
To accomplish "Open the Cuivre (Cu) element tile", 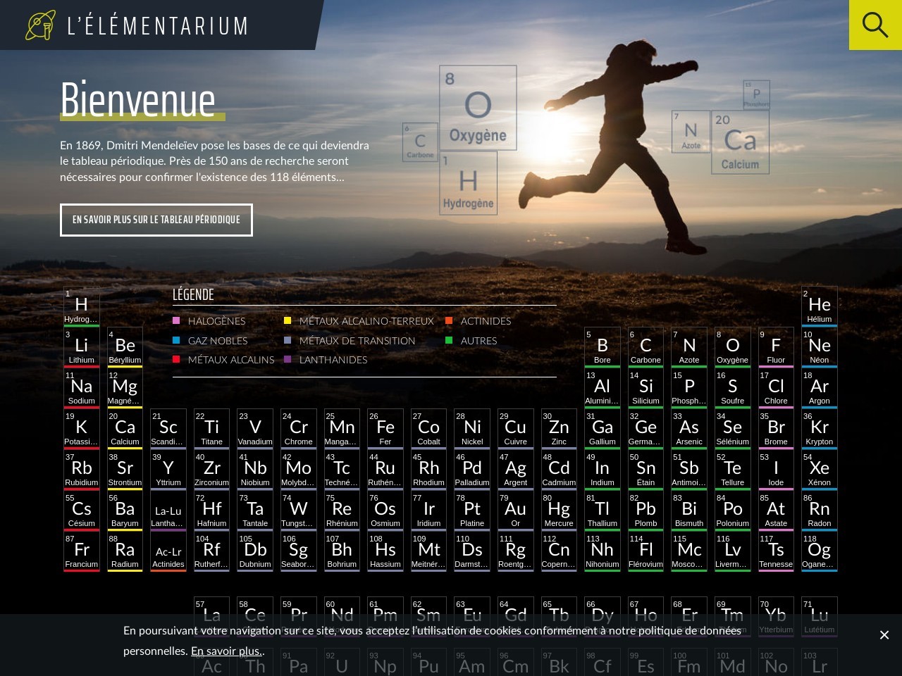I will pyautogui.click(x=516, y=429).
